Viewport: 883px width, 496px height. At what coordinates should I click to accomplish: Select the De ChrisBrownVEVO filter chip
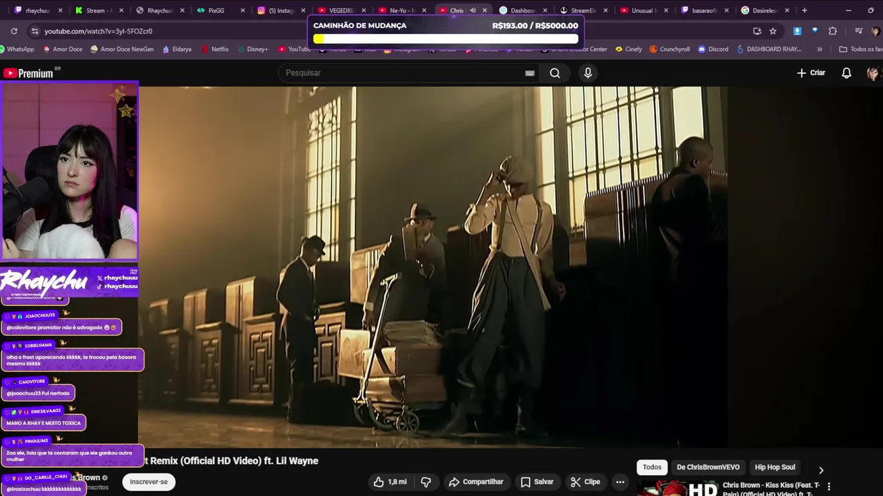[x=708, y=467]
